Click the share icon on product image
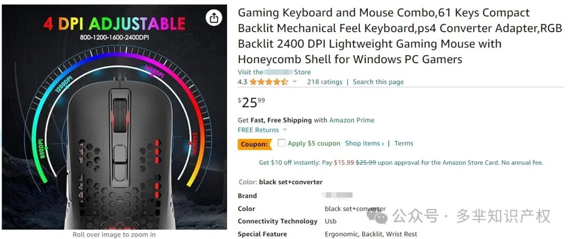The height and width of the screenshot is (239, 569). (x=214, y=17)
